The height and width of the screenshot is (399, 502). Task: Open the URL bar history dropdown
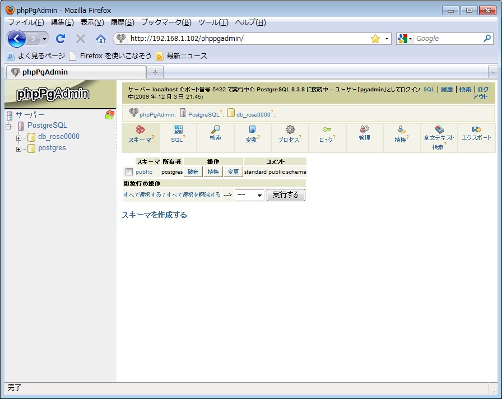(387, 39)
